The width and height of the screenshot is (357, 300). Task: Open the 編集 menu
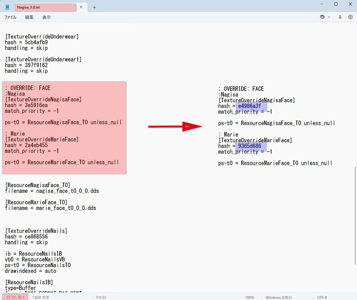tap(29, 17)
